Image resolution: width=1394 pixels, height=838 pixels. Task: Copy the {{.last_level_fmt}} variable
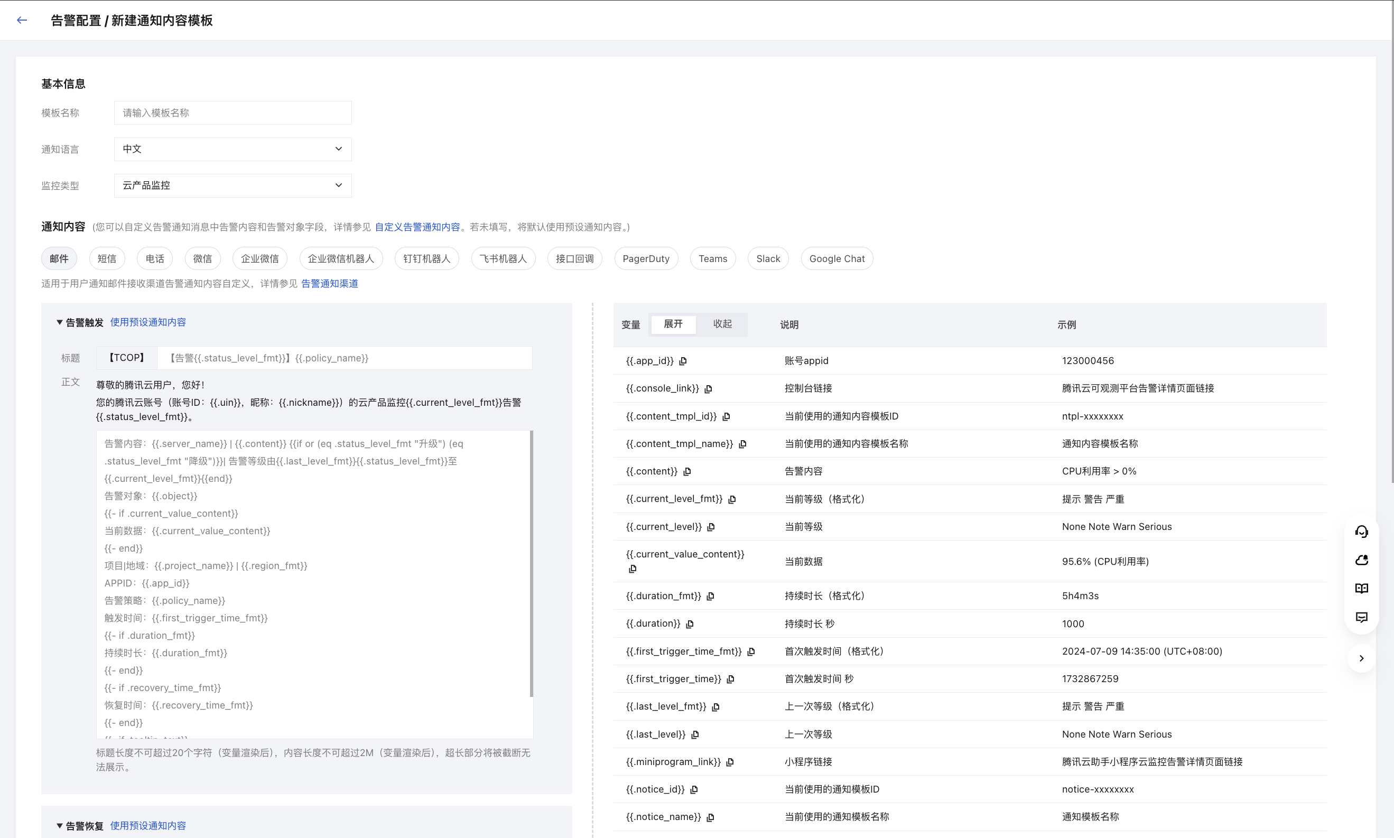(716, 707)
